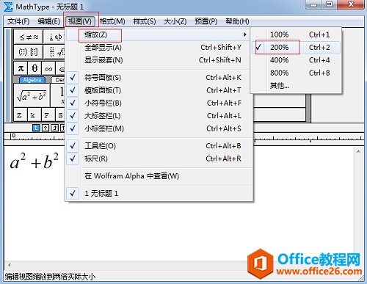This screenshot has width=367, height=284.
Task: Set zoom to 100%
Action: (296, 34)
